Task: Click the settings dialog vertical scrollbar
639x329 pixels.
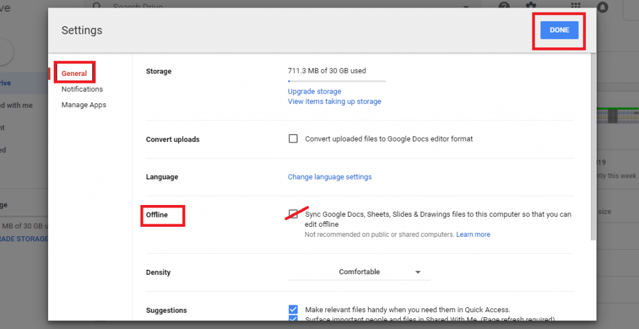Action: pyautogui.click(x=593, y=146)
